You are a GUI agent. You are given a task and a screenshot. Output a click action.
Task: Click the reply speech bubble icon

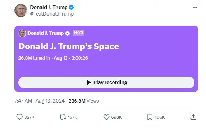[x=19, y=117]
